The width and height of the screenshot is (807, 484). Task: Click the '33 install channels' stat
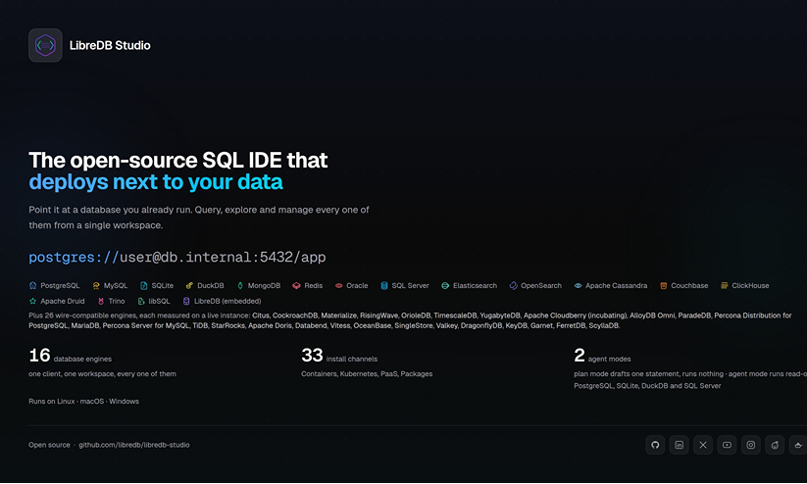click(339, 356)
